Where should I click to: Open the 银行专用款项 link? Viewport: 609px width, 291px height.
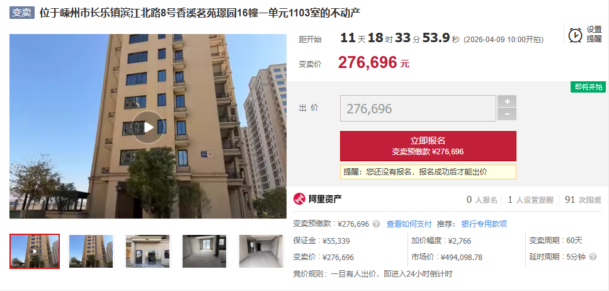point(484,224)
